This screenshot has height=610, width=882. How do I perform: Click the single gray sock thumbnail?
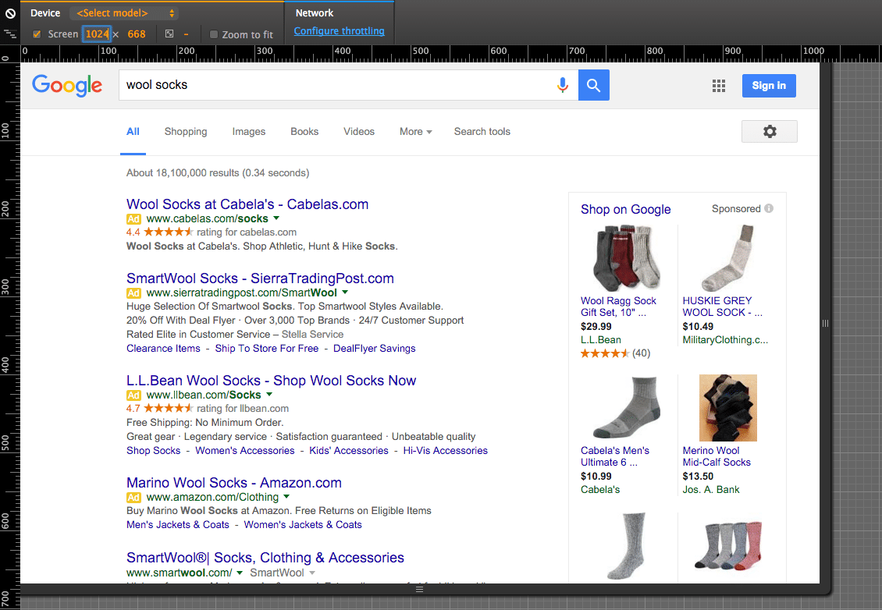coord(626,546)
